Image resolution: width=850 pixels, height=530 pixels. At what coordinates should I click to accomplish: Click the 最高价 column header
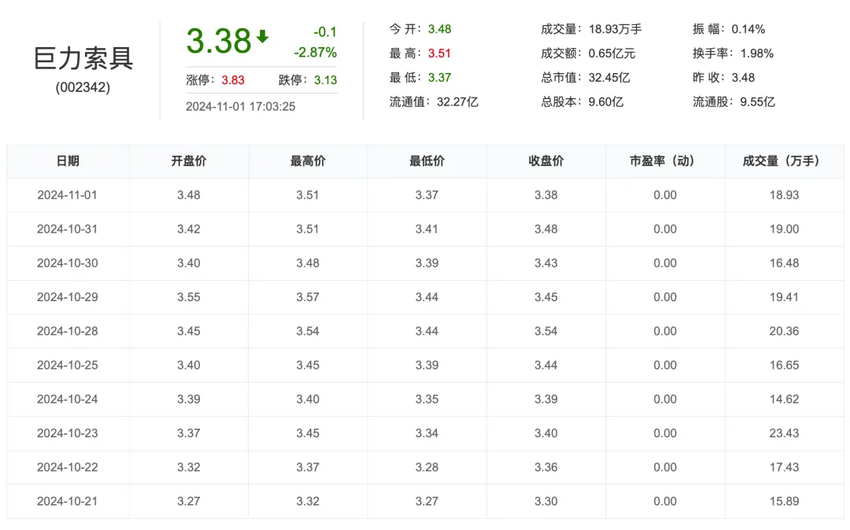(x=308, y=160)
